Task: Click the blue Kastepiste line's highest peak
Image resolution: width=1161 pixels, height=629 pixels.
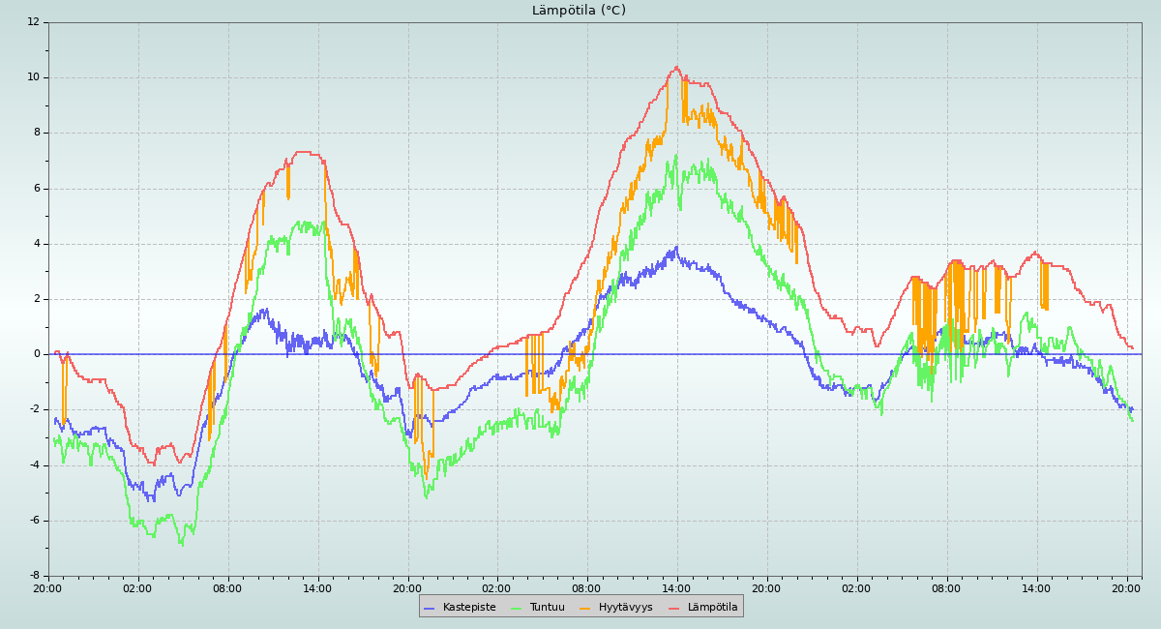Action: tap(676, 247)
